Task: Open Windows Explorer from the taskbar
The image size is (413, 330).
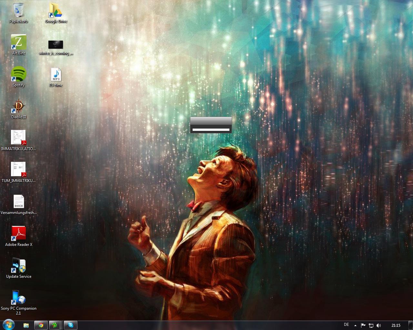Action: pyautogui.click(x=26, y=325)
